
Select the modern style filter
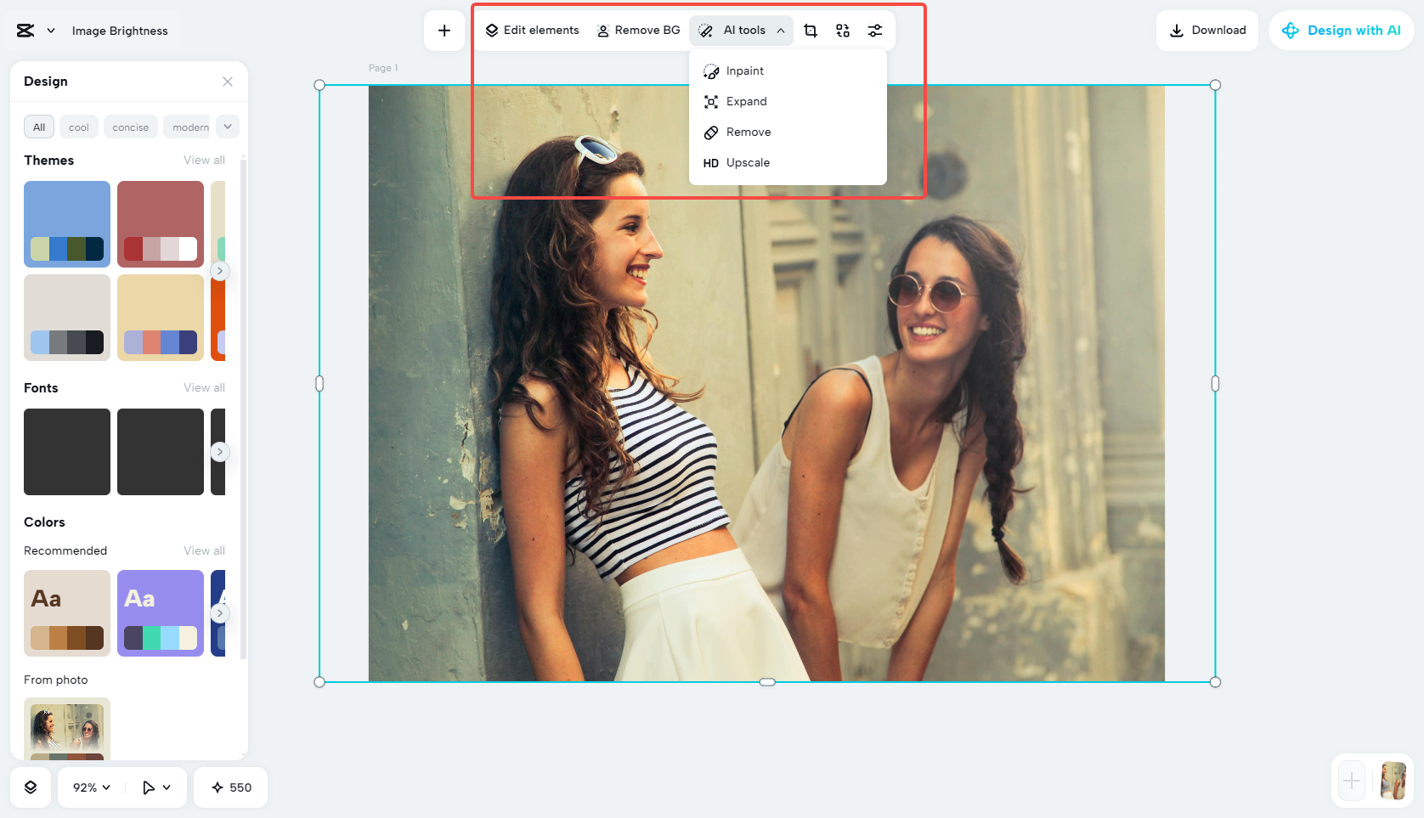[x=189, y=127]
